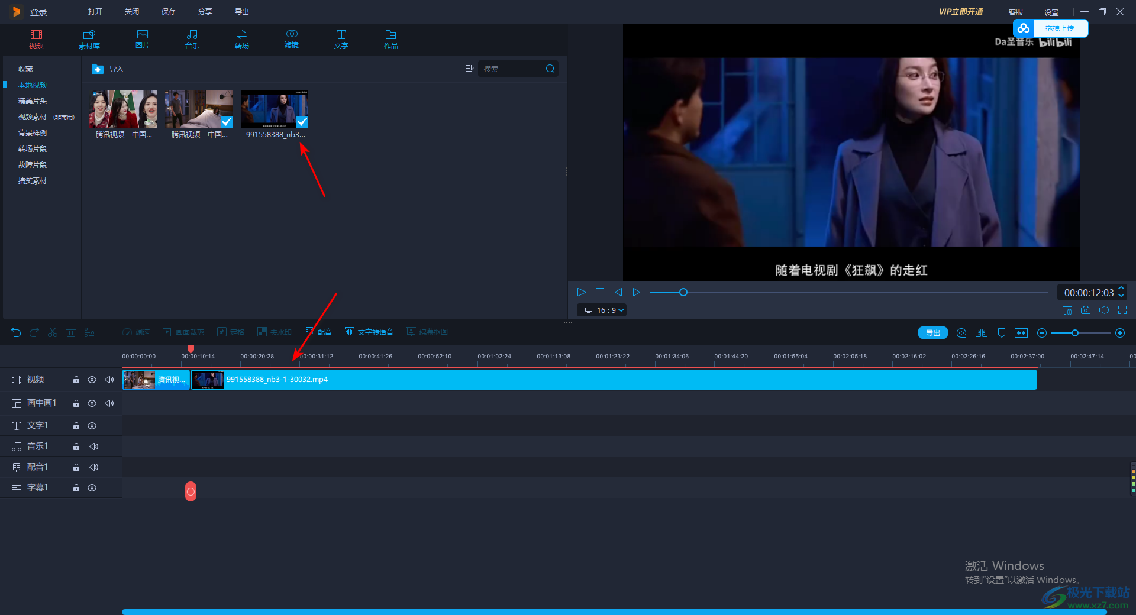Open the sort list icon beside search
The image size is (1136, 615).
click(470, 69)
